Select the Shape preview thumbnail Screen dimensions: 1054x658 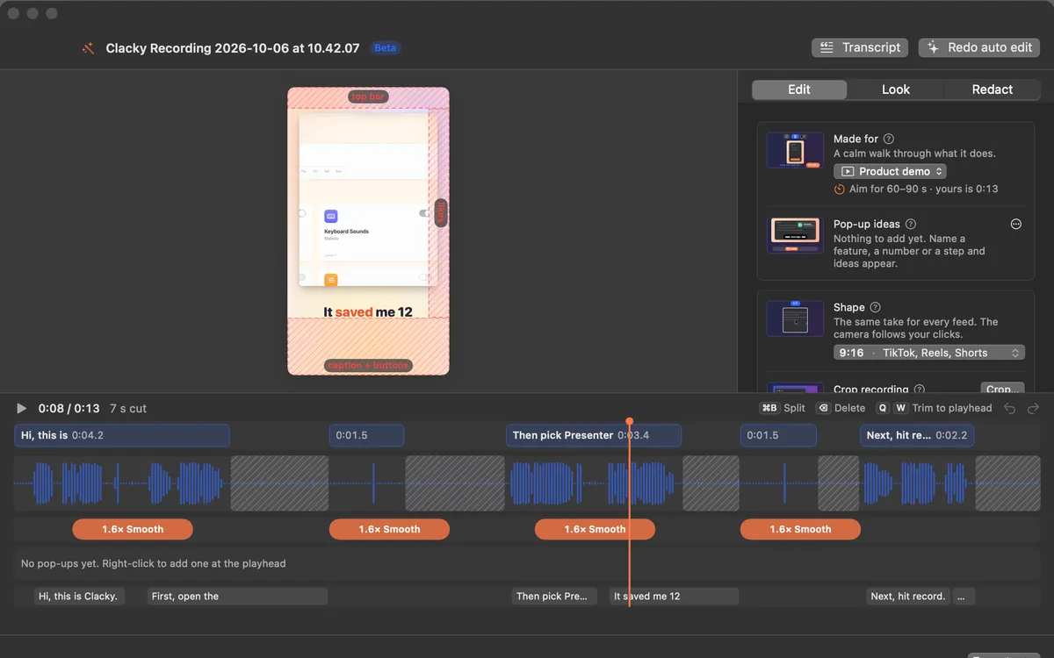coord(795,318)
